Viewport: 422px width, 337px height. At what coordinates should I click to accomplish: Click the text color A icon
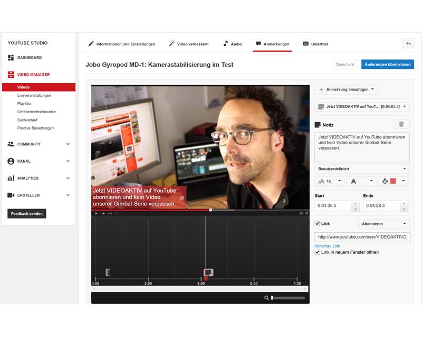(353, 181)
